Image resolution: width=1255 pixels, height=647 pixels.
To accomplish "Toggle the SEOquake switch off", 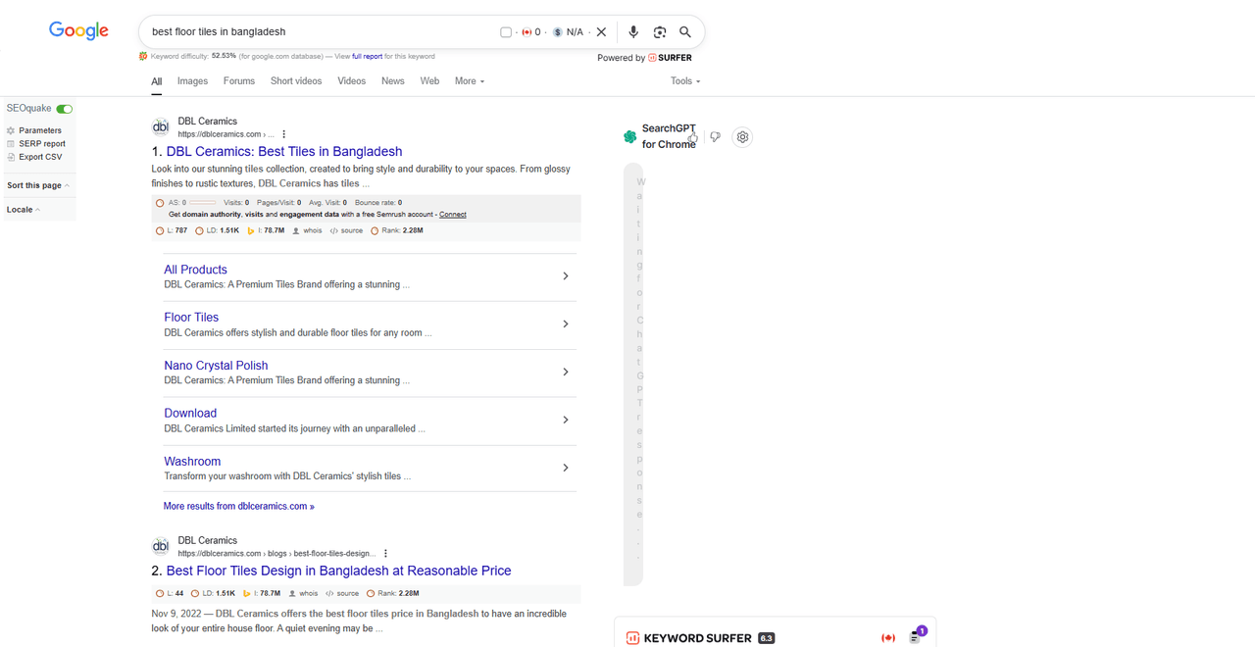I will 65,109.
